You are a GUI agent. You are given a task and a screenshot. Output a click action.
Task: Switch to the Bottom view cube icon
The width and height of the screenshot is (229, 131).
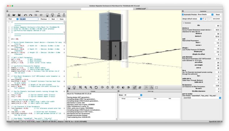pyautogui.click(x=113, y=87)
